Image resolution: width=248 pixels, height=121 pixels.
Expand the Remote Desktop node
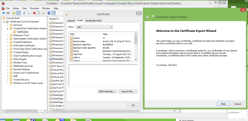[7, 69]
